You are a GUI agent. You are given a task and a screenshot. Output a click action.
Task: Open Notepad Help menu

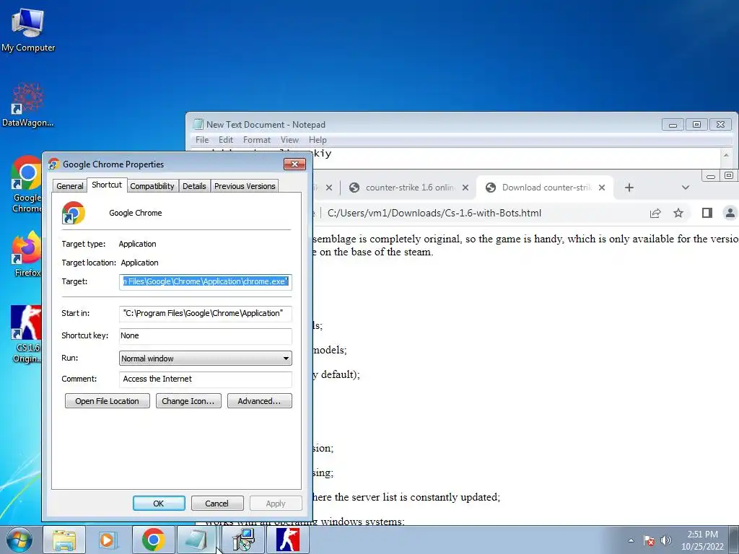point(318,140)
